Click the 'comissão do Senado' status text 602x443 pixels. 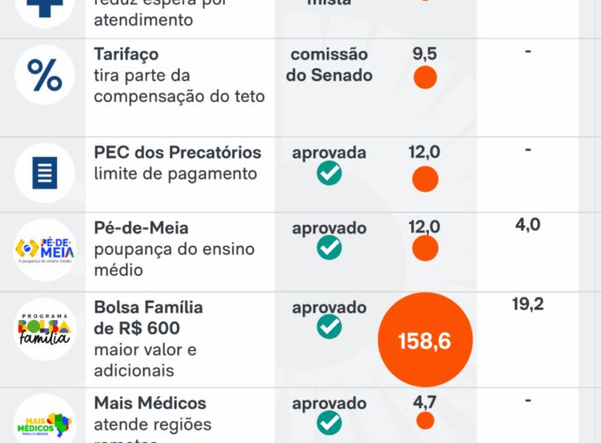(329, 64)
